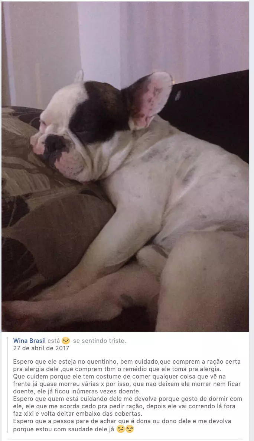Click the line "Espero que a pessoa pare de achar"
Viewport: 254px width, 441px height.
pos(122,421)
